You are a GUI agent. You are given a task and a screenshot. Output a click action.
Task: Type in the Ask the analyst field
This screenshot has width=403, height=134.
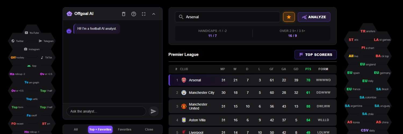106,111
